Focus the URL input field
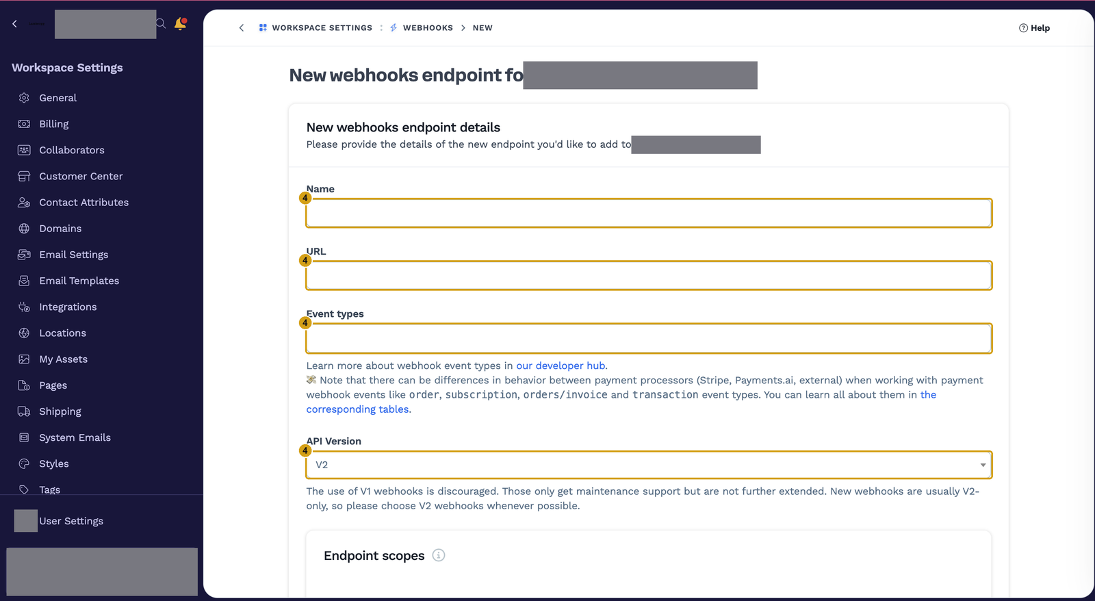This screenshot has height=601, width=1095. tap(649, 275)
